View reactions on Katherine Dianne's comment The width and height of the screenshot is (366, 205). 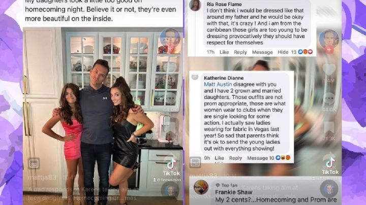point(283,158)
